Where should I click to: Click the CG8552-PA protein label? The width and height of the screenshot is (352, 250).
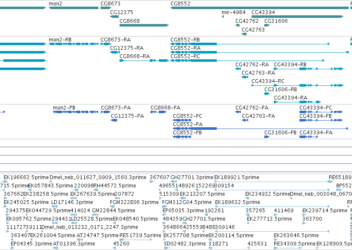coord(188,124)
